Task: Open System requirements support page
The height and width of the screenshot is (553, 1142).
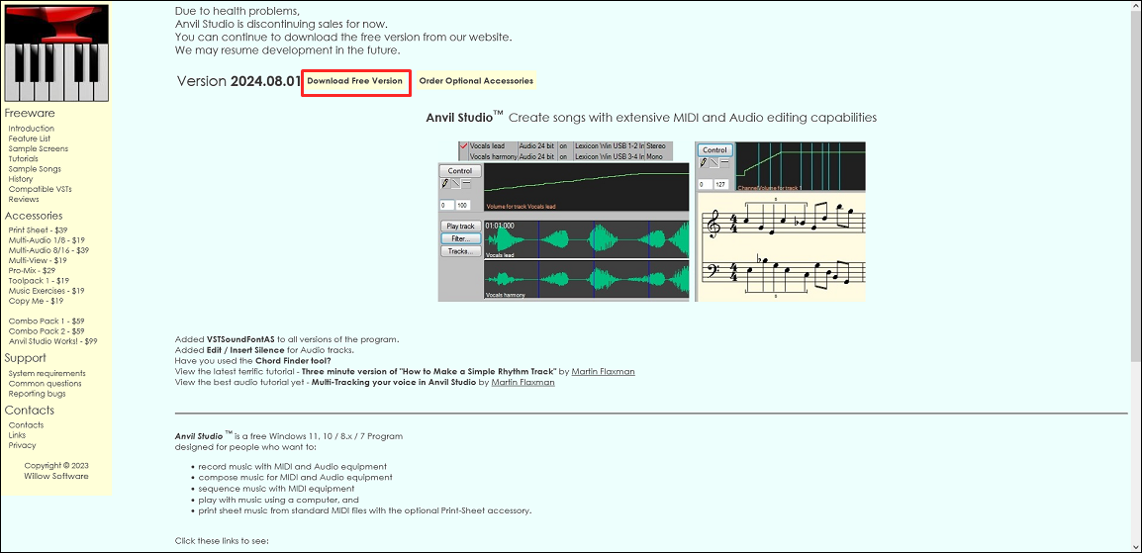Action: click(x=47, y=373)
